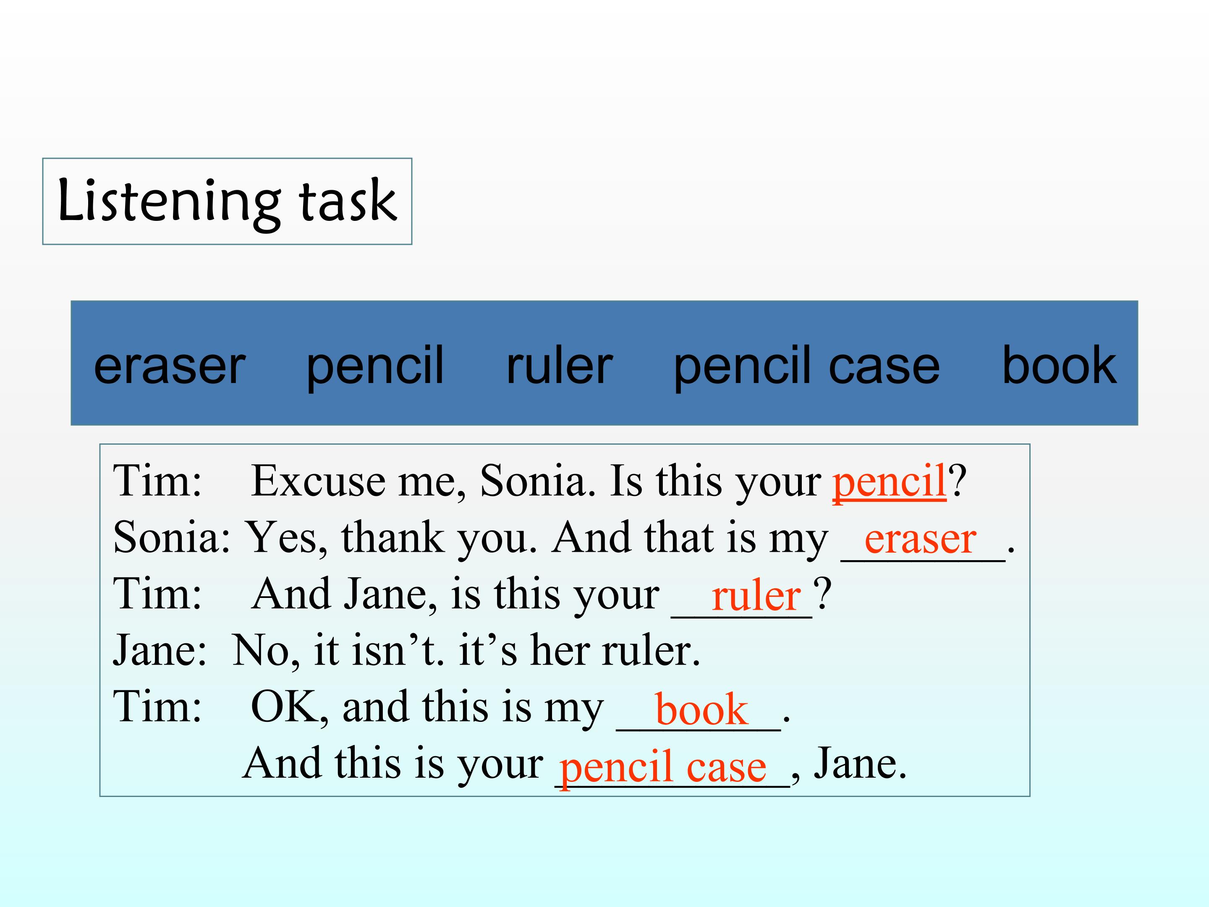Pick "pencil case" in the blue word bank

click(806, 365)
